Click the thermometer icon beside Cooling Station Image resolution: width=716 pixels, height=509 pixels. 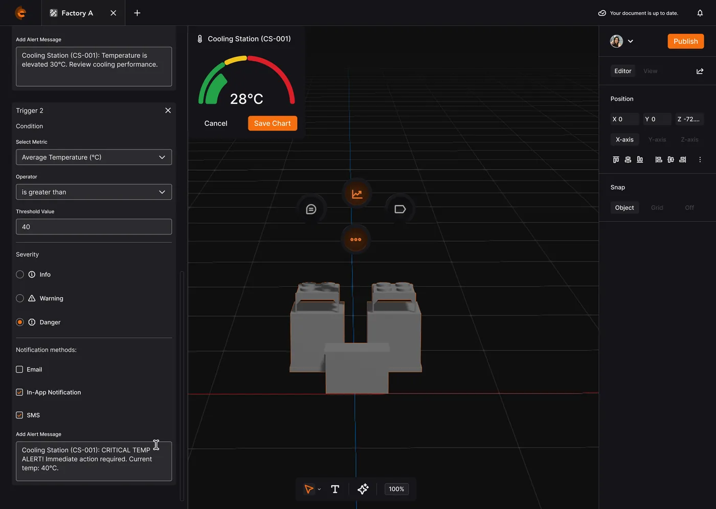pos(200,39)
